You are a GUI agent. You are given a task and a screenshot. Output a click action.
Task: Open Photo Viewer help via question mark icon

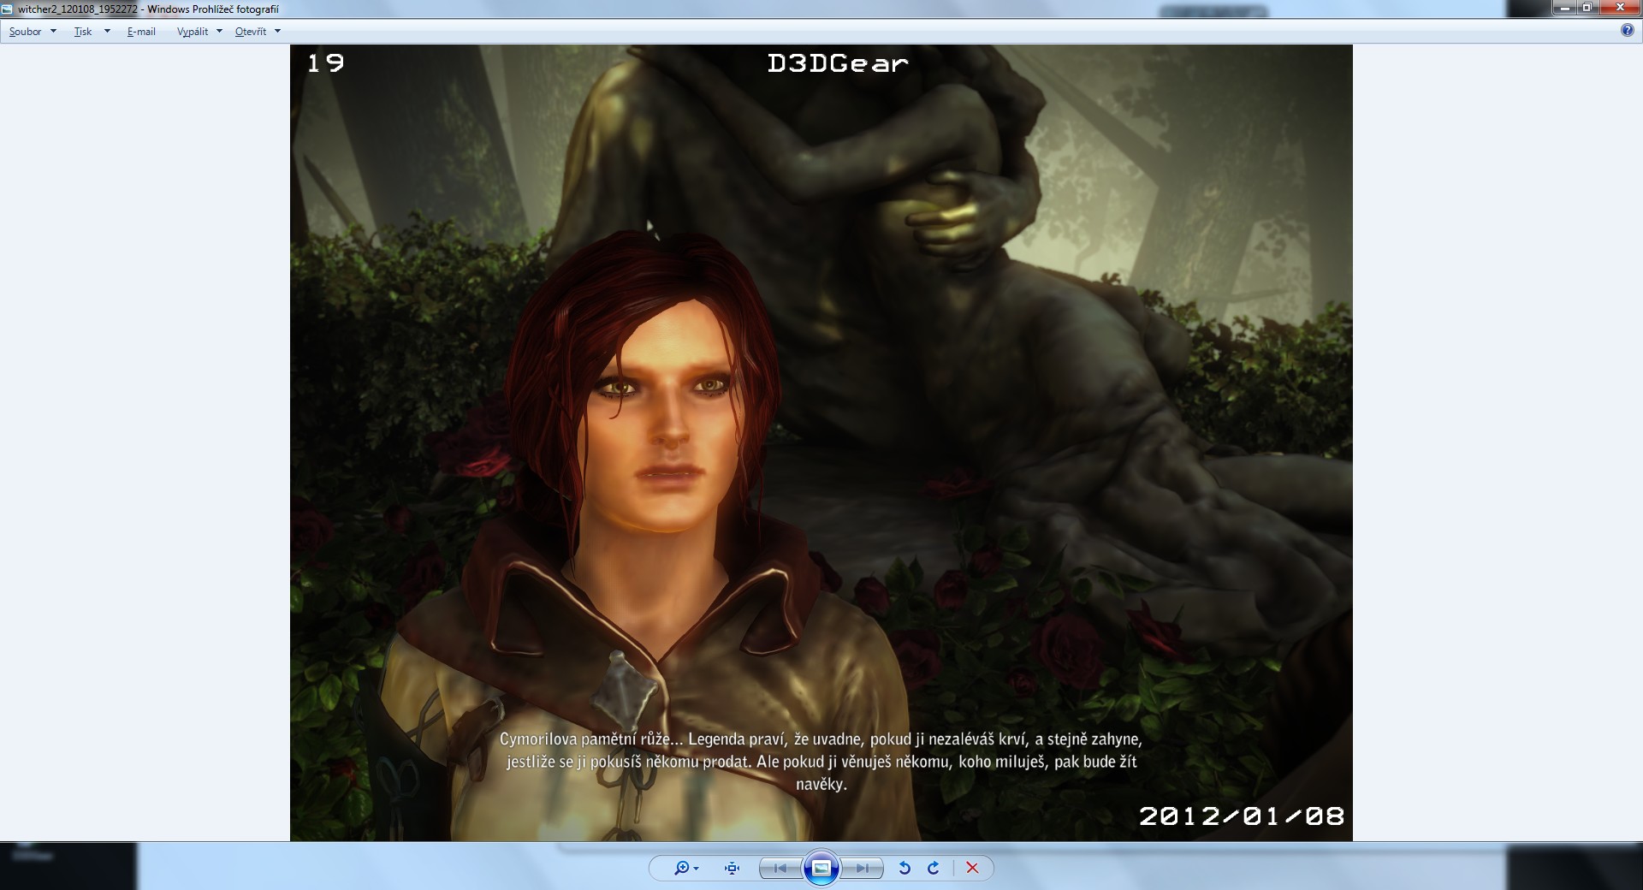1627,31
